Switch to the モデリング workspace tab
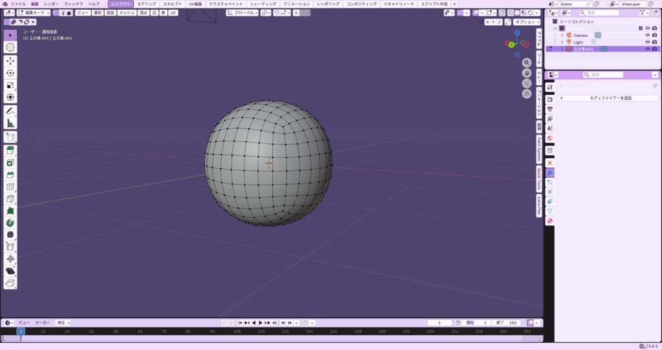Viewport: 662px width, 350px height. pyautogui.click(x=147, y=4)
